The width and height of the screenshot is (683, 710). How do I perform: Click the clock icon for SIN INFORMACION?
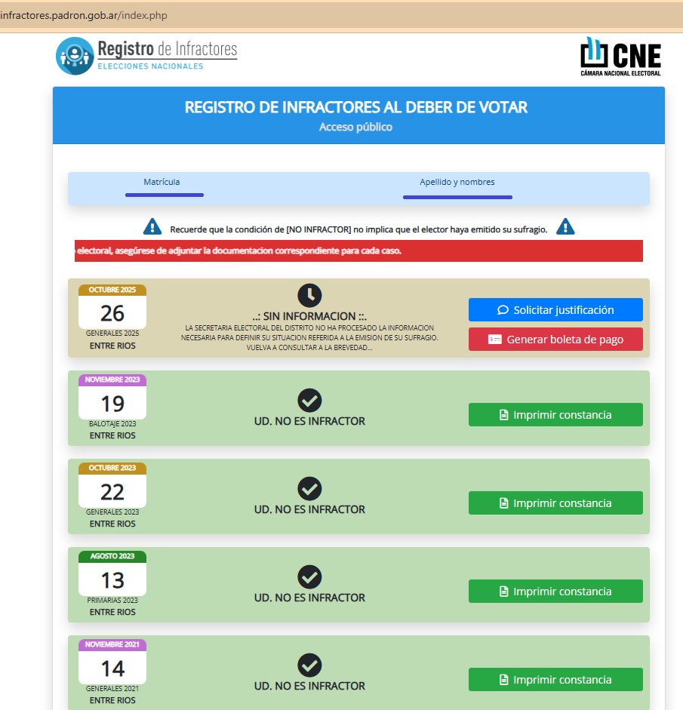tap(309, 295)
